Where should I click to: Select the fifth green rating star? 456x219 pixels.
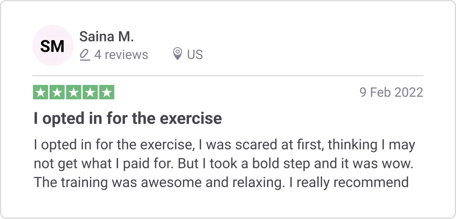tap(106, 92)
